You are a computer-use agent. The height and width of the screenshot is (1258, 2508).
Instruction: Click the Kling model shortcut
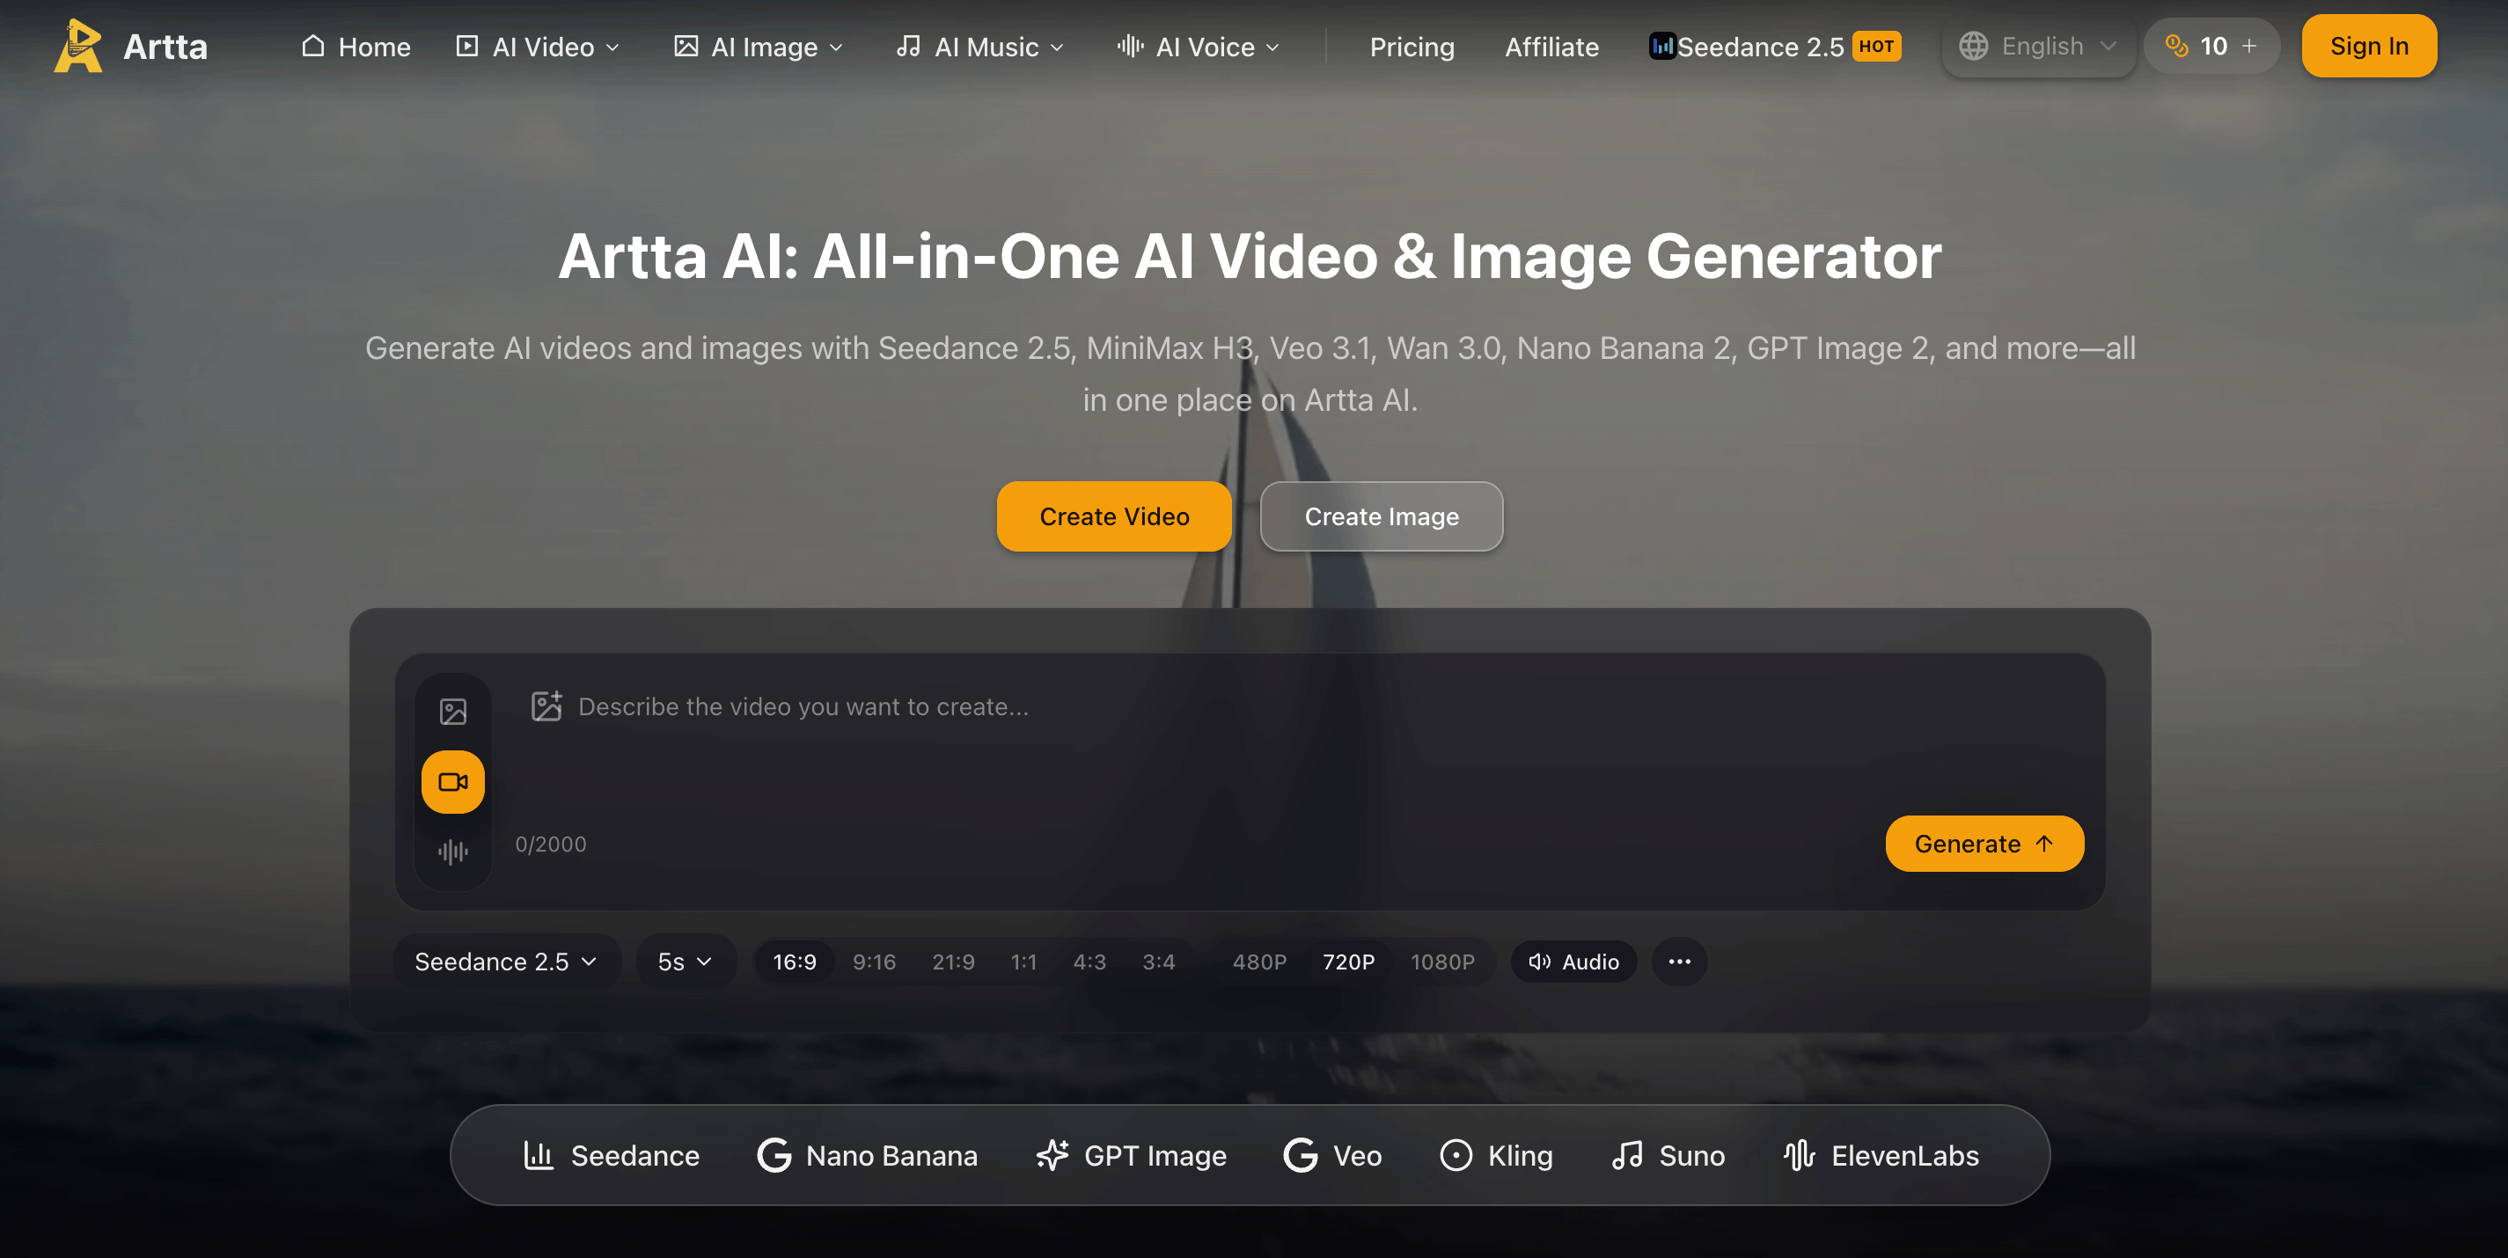click(1496, 1155)
